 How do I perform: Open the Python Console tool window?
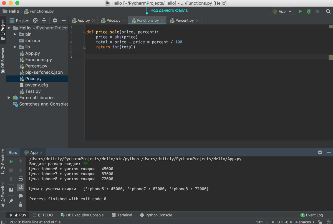(156, 215)
